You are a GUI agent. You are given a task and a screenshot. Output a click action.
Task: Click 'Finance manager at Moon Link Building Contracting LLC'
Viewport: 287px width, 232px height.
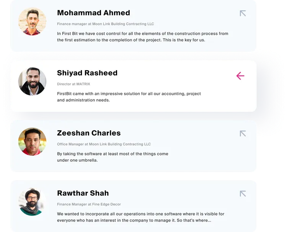106,24
